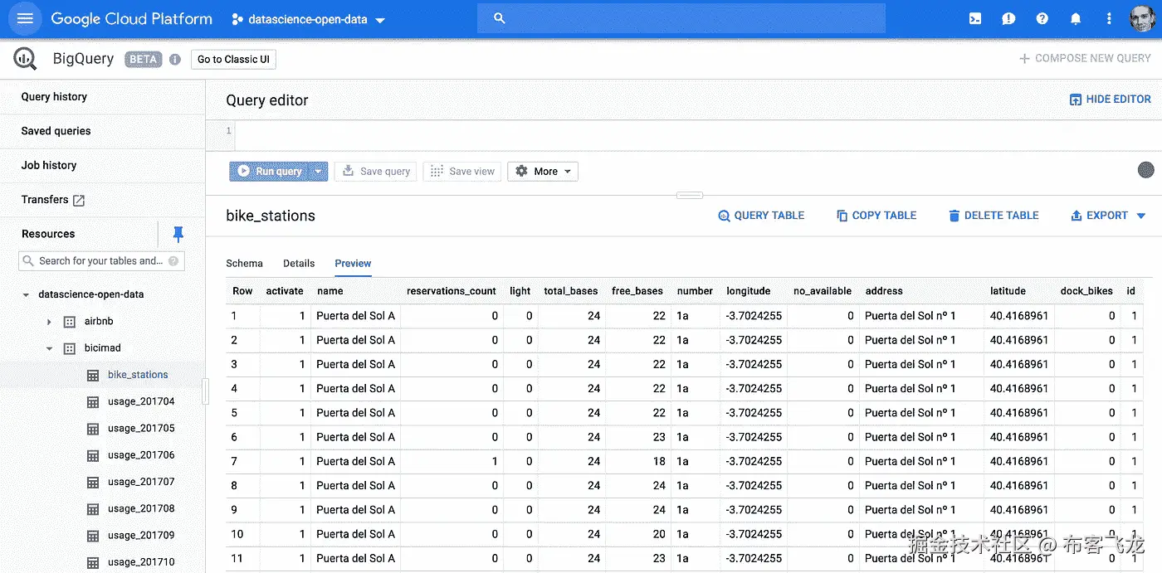The width and height of the screenshot is (1162, 573).
Task: Click the grey status circle beside the query toolbar
Action: [1145, 170]
